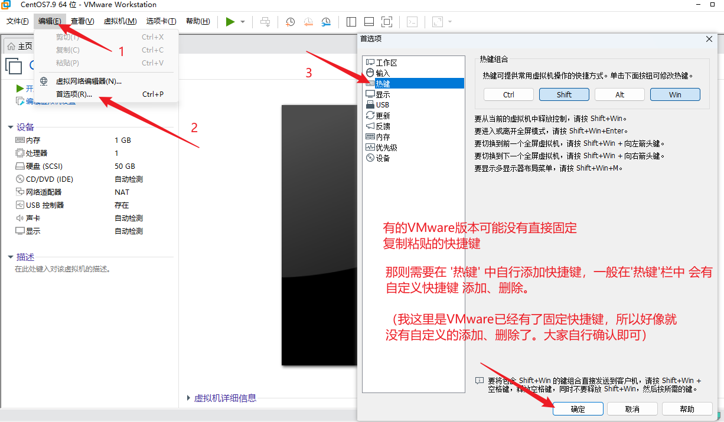Select the 显示 monitor icon in the Preferences list
The image size is (724, 422).
point(370,94)
